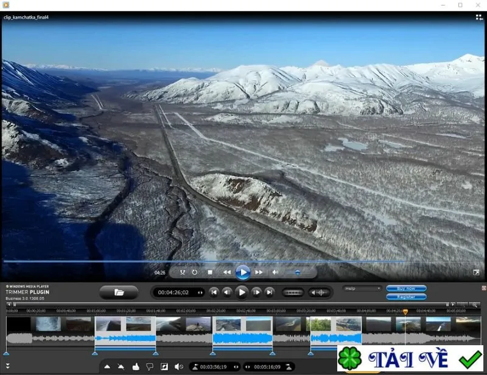Toggle shuffle in Windows Media Player controls
Screen dimensions: 487x375
pyautogui.click(x=183, y=272)
